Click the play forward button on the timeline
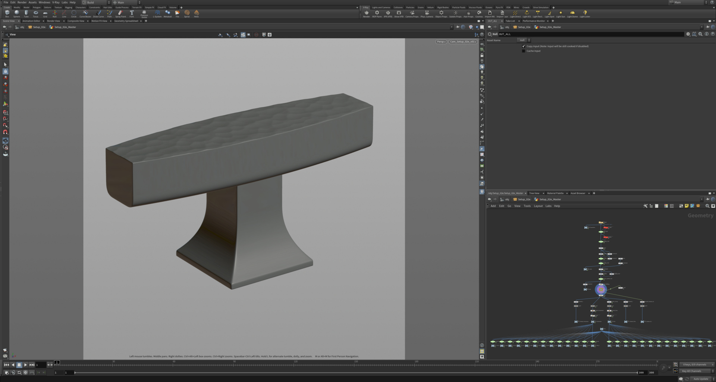The image size is (716, 382). tap(25, 365)
